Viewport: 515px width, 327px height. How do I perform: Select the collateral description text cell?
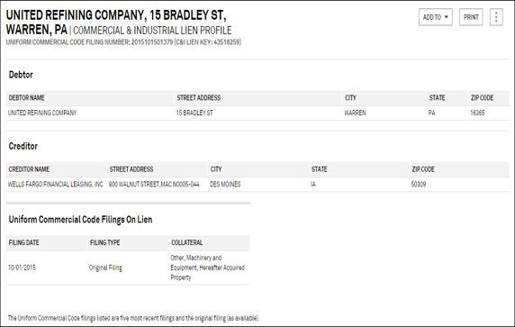pos(208,268)
